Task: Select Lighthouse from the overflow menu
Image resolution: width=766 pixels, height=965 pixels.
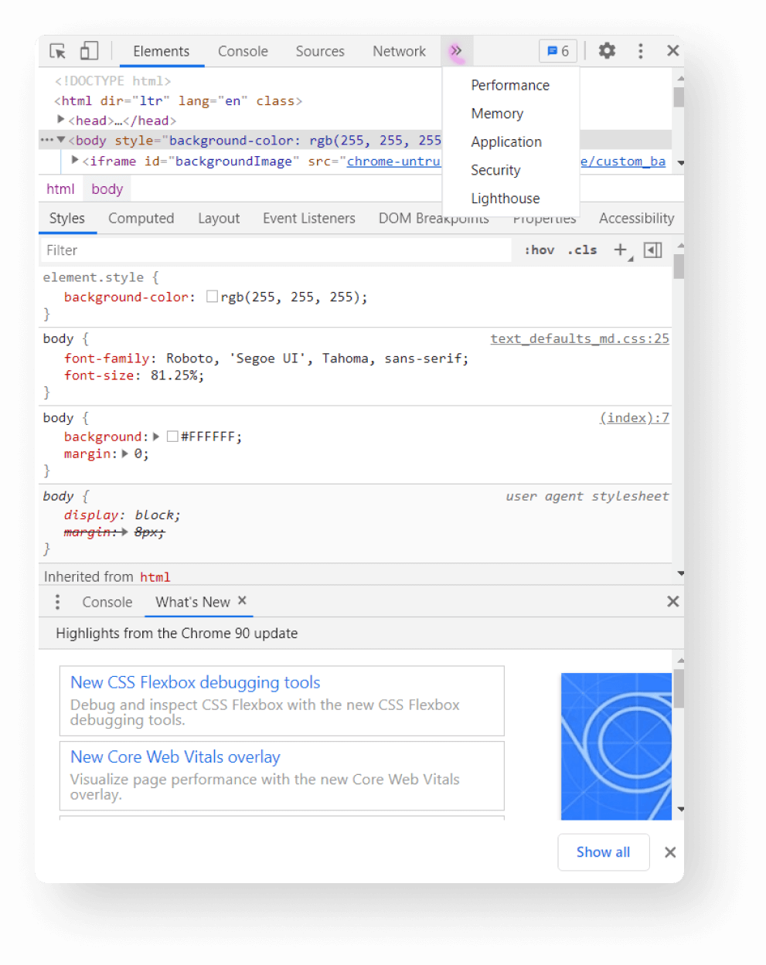Action: pos(506,199)
